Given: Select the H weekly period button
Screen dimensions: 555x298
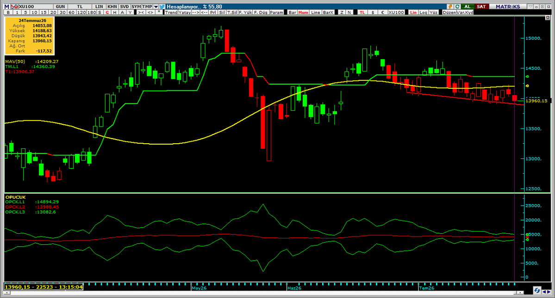Looking at the screenshot, I should pyautogui.click(x=115, y=12).
